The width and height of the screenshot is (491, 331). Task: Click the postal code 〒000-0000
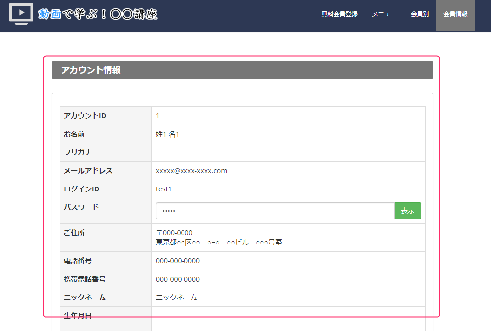click(174, 233)
